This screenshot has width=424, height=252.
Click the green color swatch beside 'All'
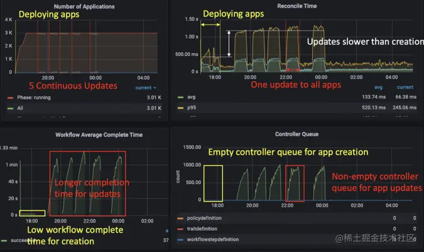coord(11,109)
